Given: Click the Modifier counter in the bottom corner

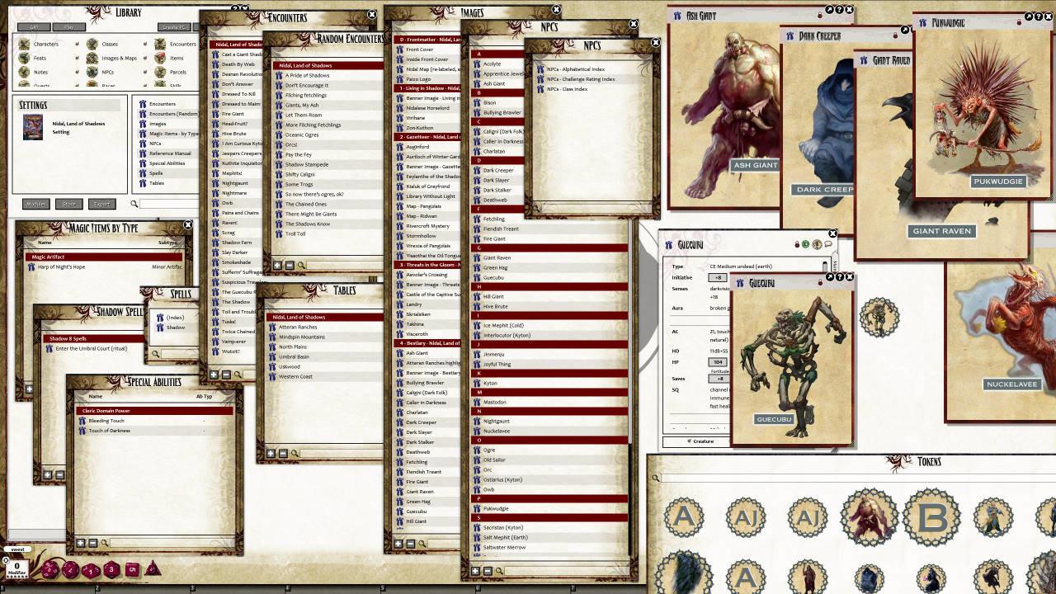Looking at the screenshot, I should (16, 568).
